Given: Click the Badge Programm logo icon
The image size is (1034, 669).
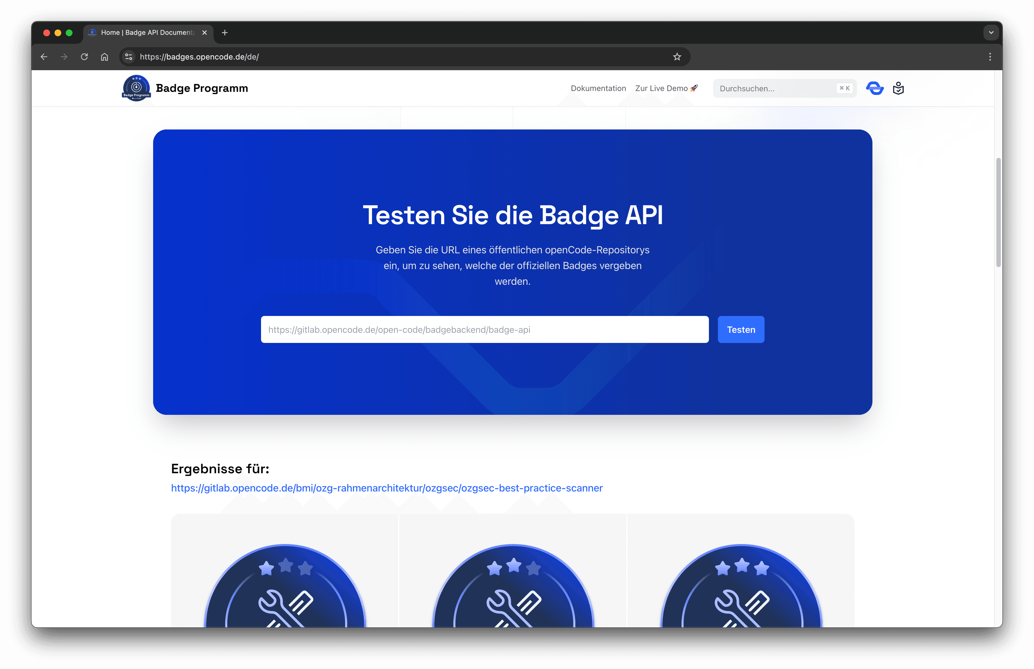Looking at the screenshot, I should coord(137,88).
